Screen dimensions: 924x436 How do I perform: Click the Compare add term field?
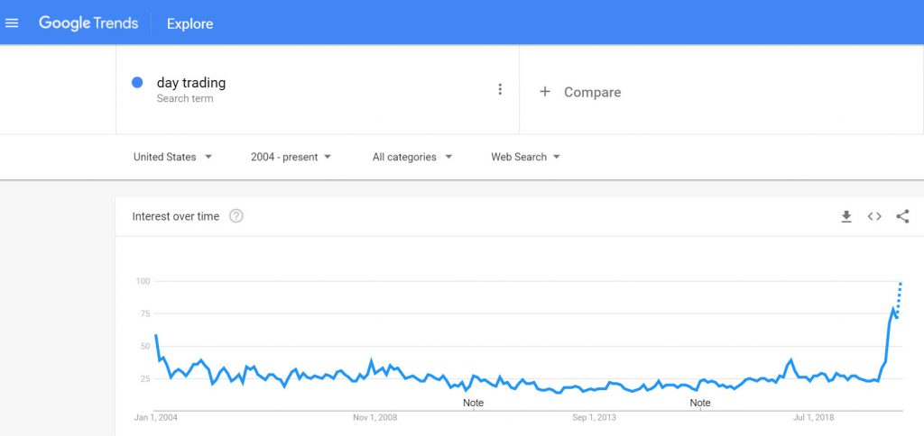click(x=721, y=90)
